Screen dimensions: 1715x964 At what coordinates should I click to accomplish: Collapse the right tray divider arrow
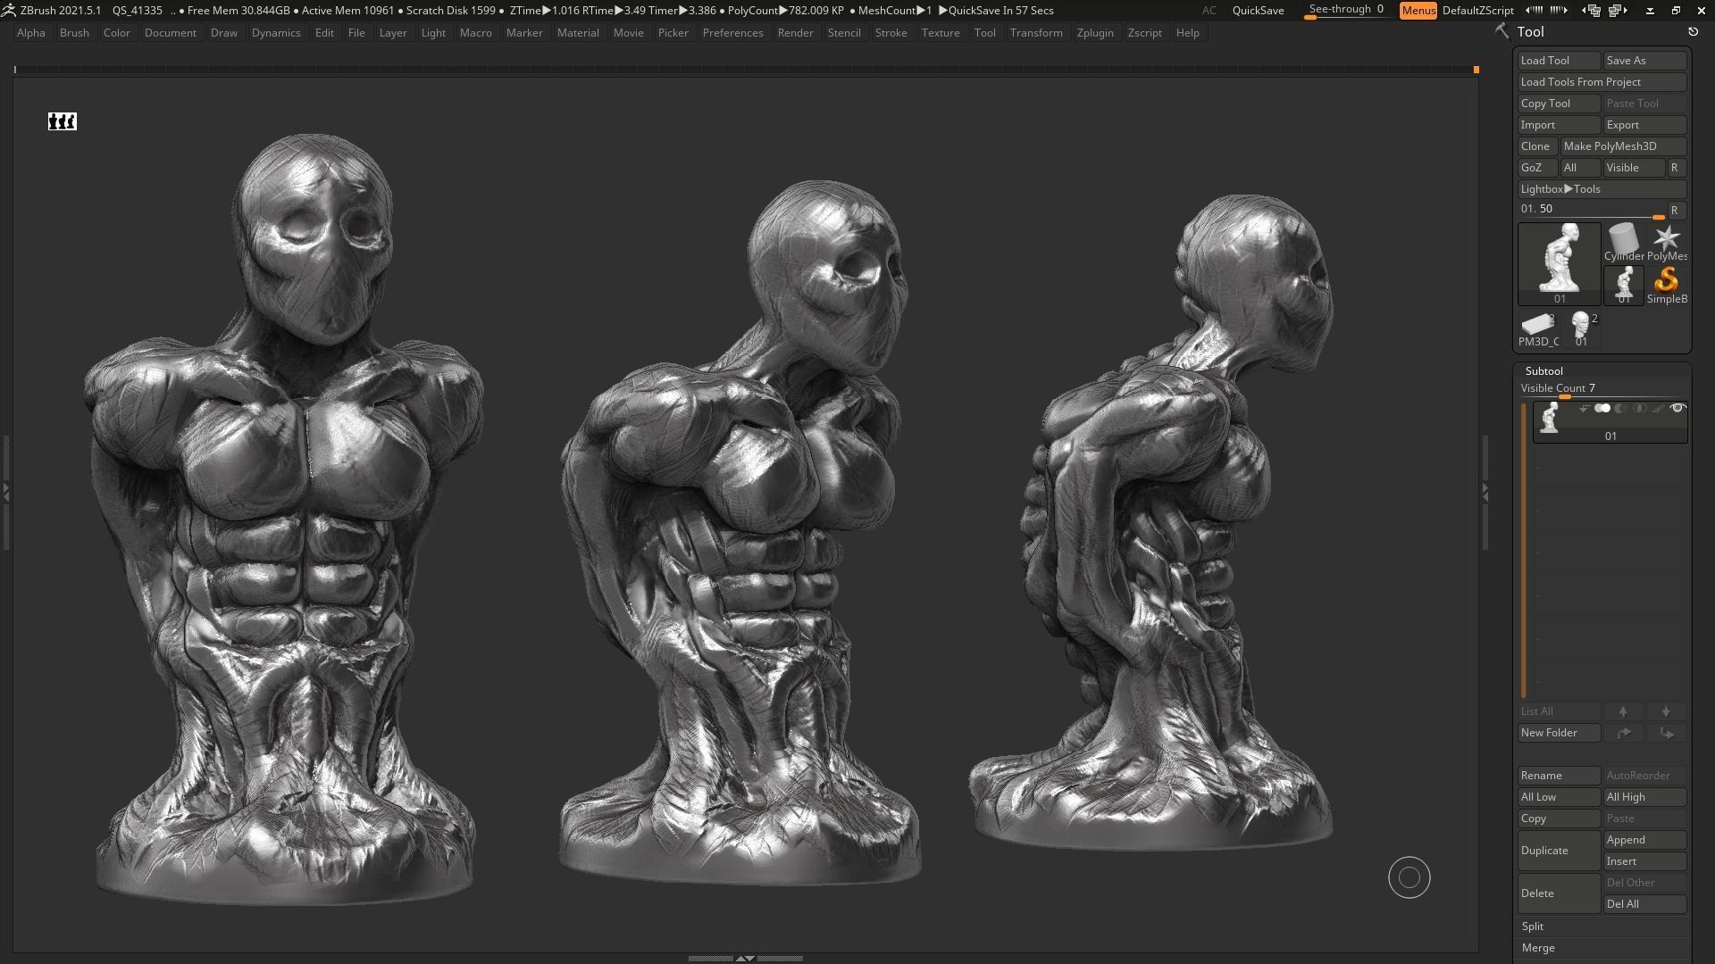tap(1485, 492)
